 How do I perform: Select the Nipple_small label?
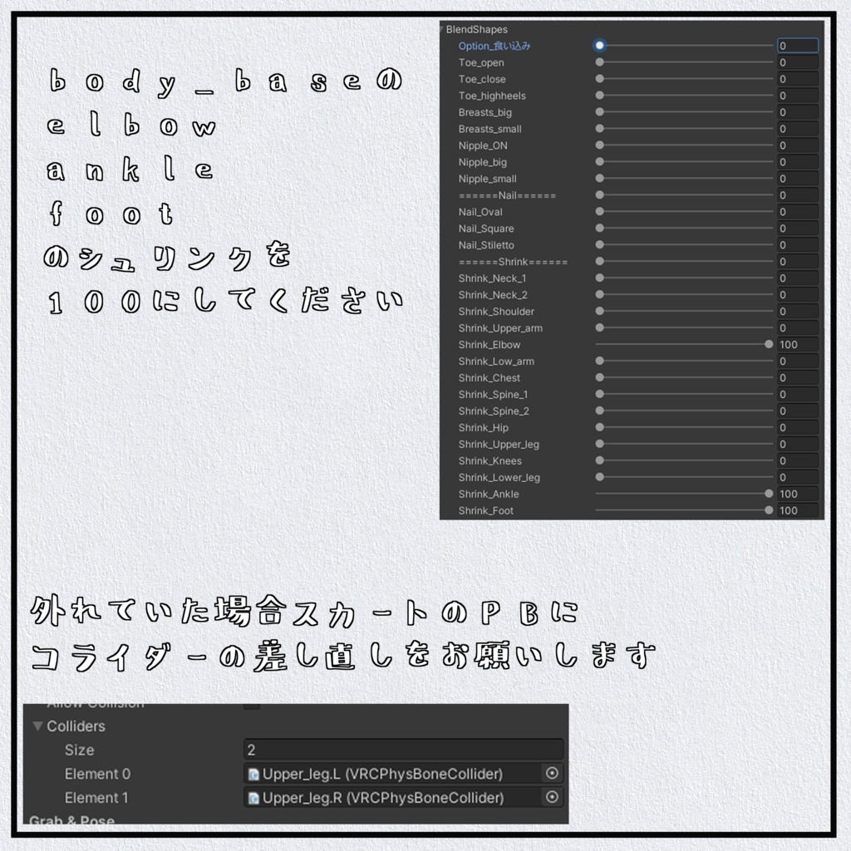pos(487,179)
